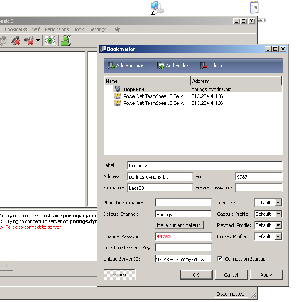Select first PowerNet TeamSpeak 3 bookmark icon
Viewport: 302px width, 302px height.
[118, 96]
